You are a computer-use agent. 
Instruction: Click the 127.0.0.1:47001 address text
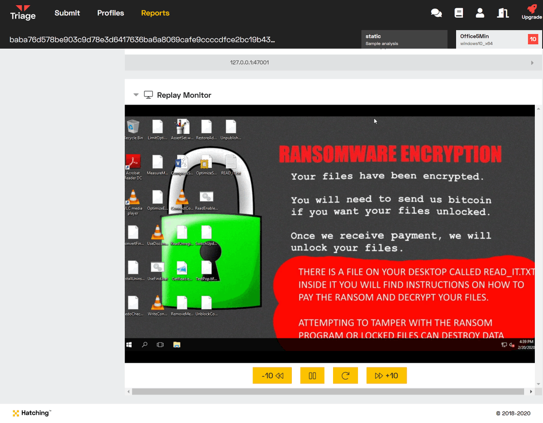[249, 62]
